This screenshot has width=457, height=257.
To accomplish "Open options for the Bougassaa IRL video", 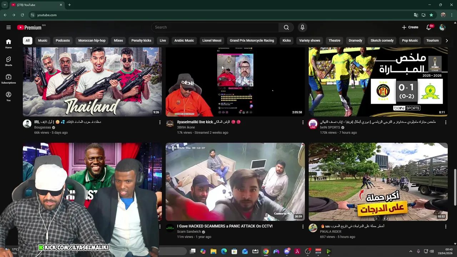I will click(x=160, y=122).
